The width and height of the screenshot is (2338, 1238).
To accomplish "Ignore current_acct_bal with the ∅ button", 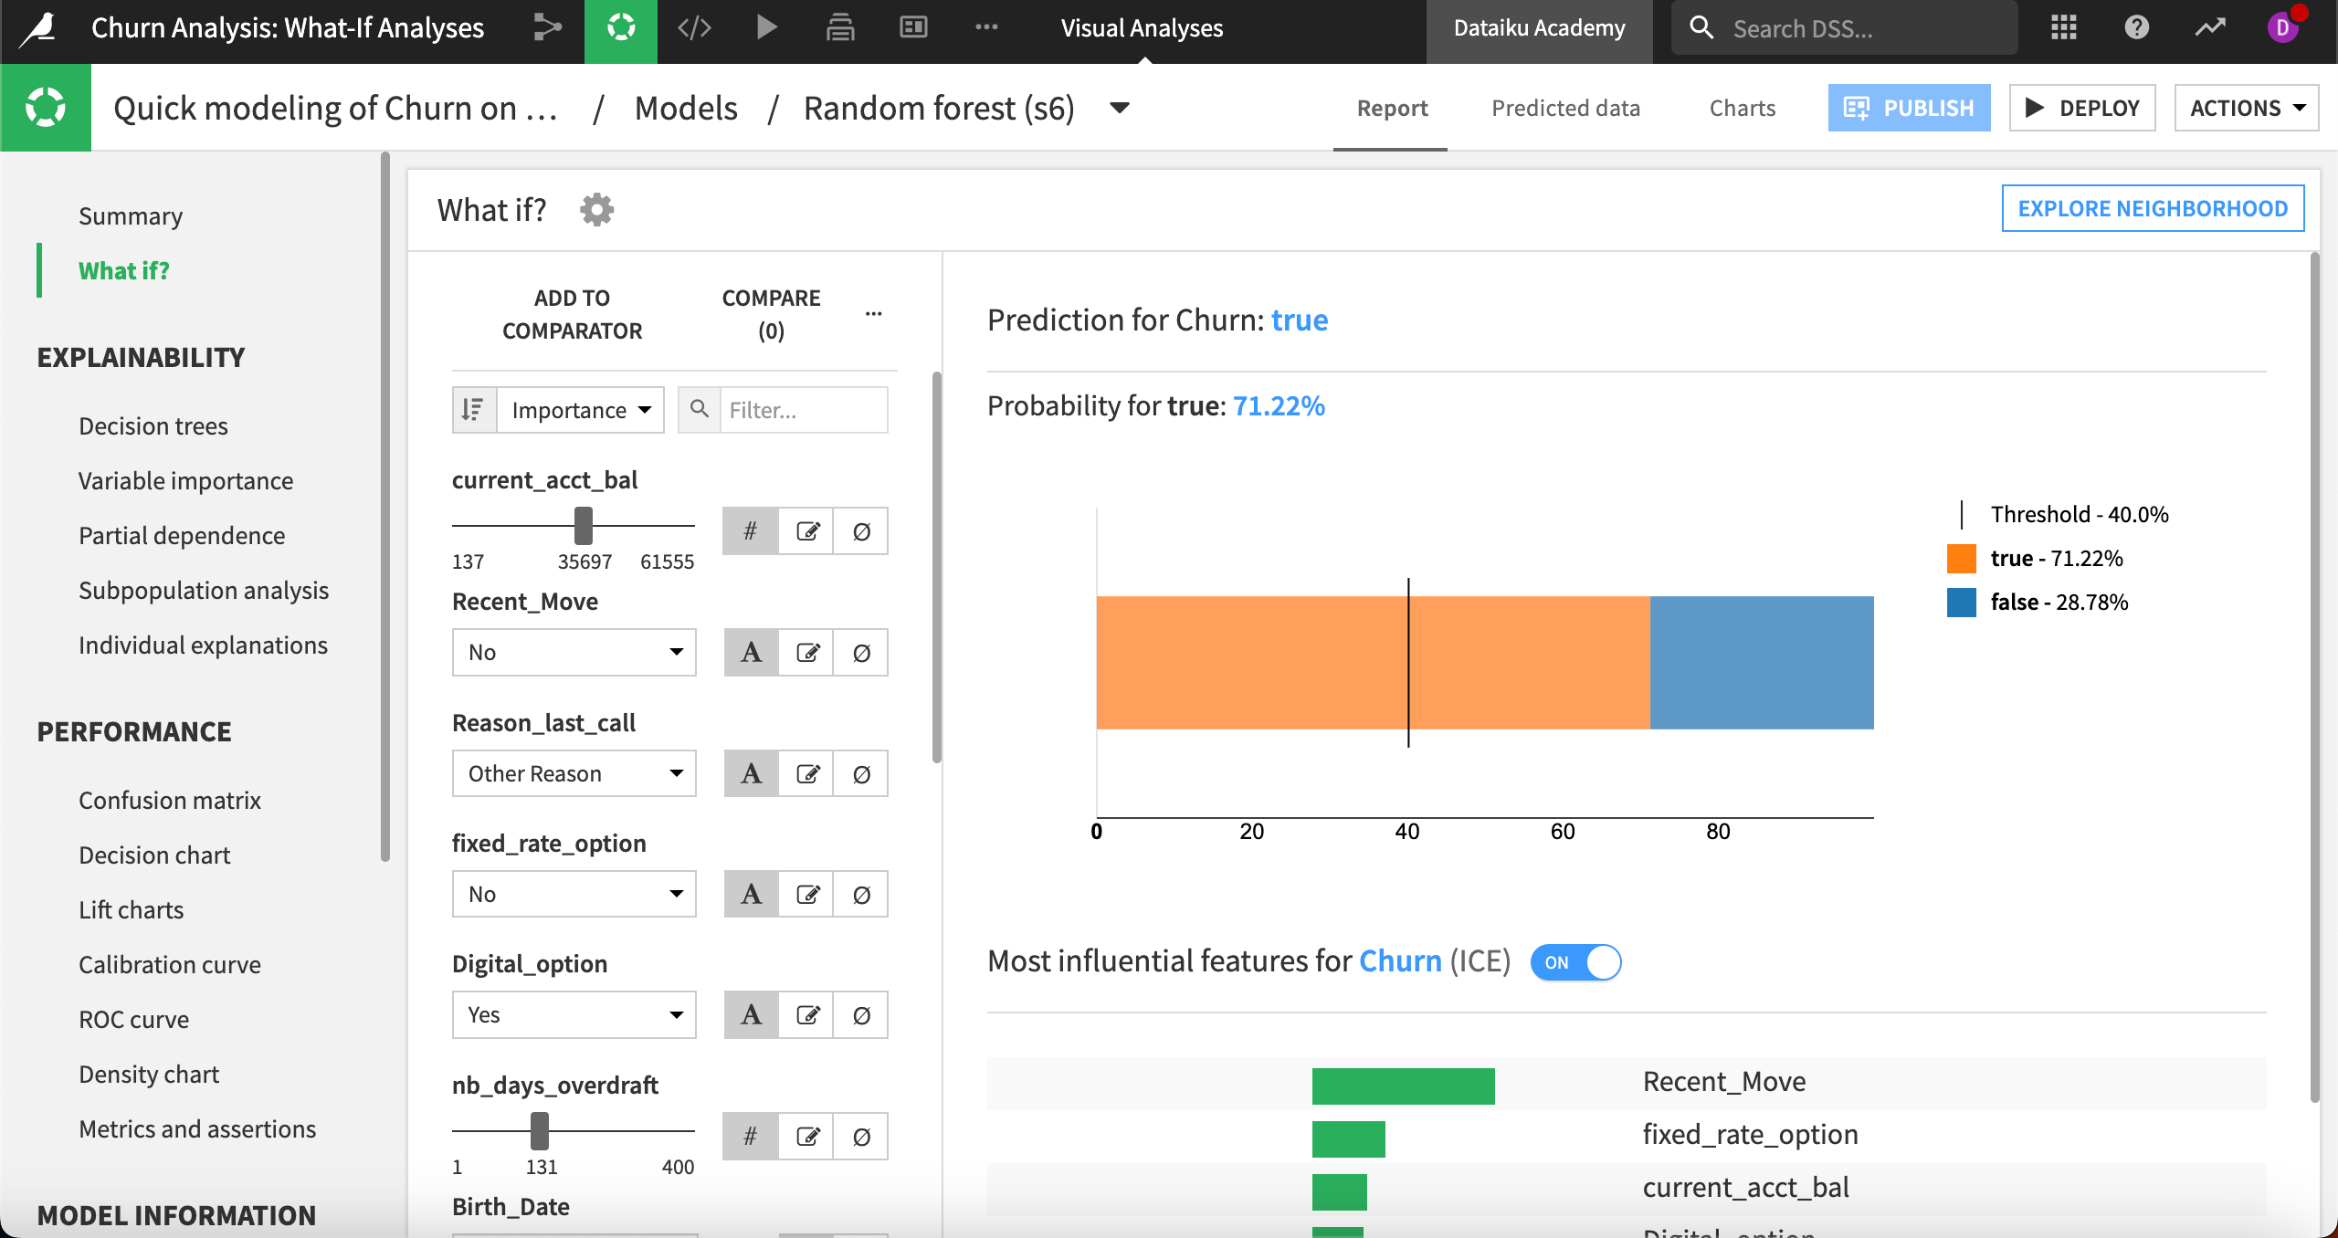I will [861, 531].
